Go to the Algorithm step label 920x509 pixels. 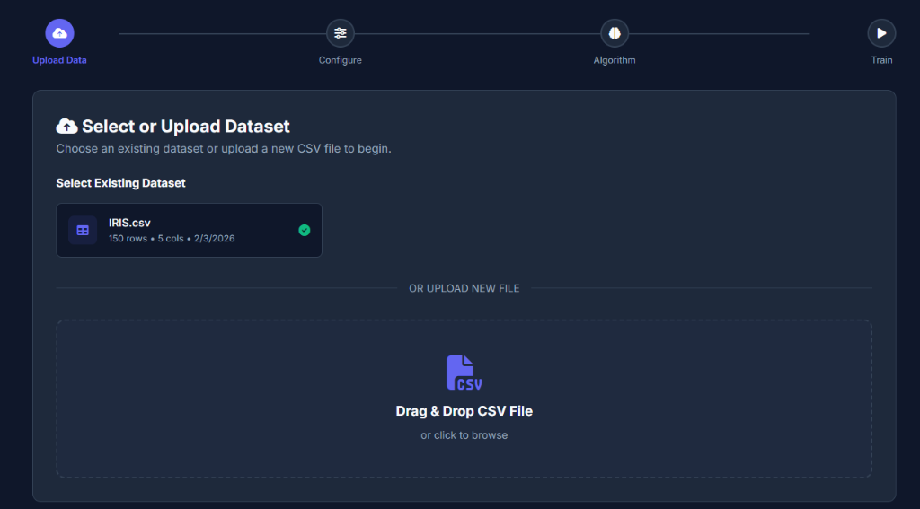[x=615, y=60]
